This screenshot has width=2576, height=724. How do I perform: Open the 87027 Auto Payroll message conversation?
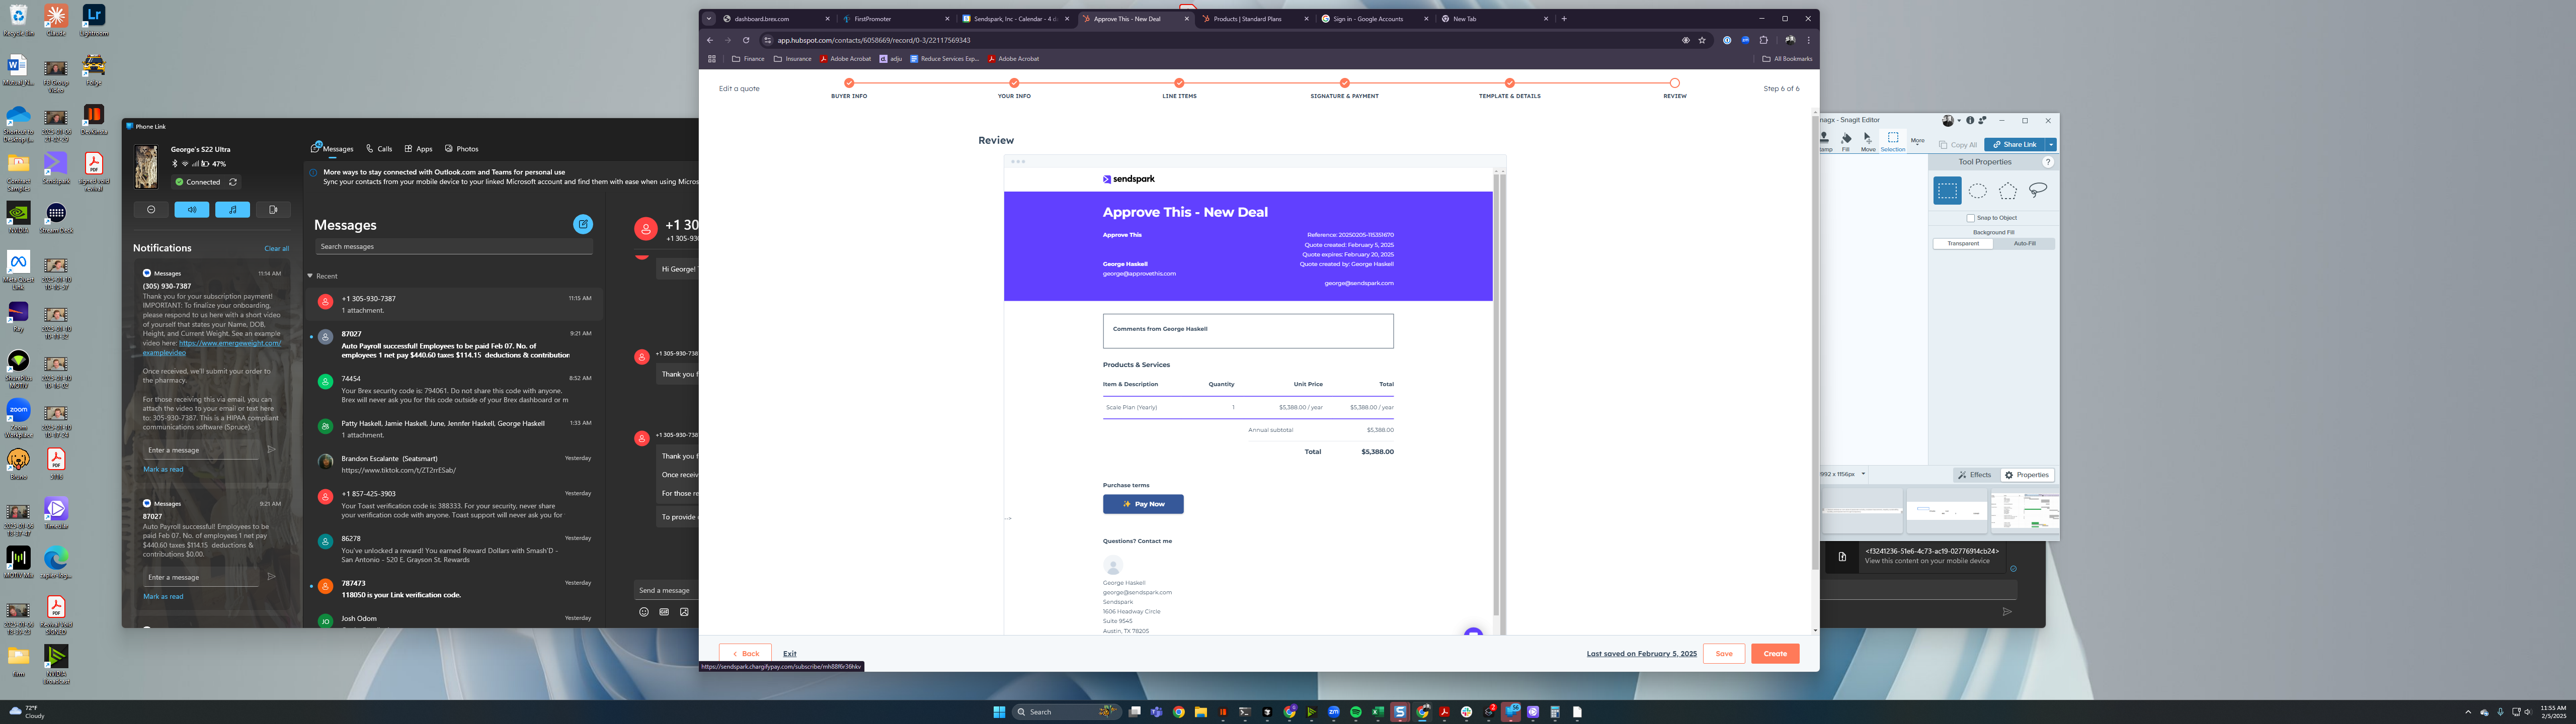[455, 345]
